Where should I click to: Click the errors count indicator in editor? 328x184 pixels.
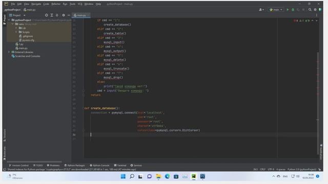(x=296, y=20)
